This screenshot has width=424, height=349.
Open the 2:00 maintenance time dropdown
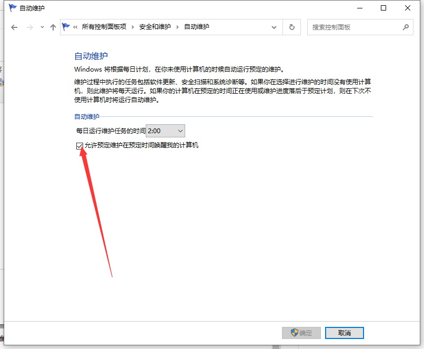[178, 131]
